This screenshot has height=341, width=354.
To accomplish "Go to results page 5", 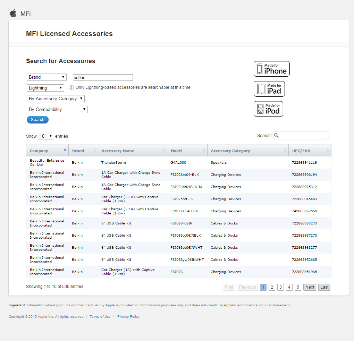I will (x=298, y=287).
